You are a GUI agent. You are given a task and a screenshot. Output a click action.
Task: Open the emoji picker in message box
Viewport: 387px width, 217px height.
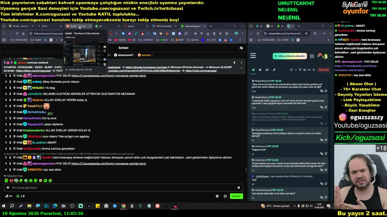click(239, 188)
